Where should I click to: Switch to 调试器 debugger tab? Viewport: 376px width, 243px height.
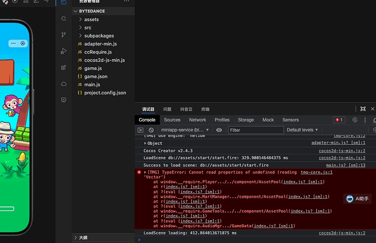(x=148, y=110)
